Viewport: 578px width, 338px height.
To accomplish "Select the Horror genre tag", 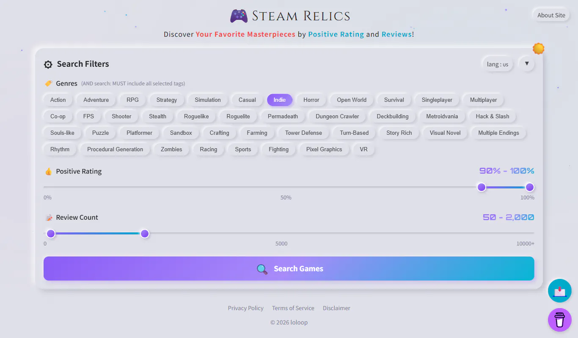I will coord(311,100).
